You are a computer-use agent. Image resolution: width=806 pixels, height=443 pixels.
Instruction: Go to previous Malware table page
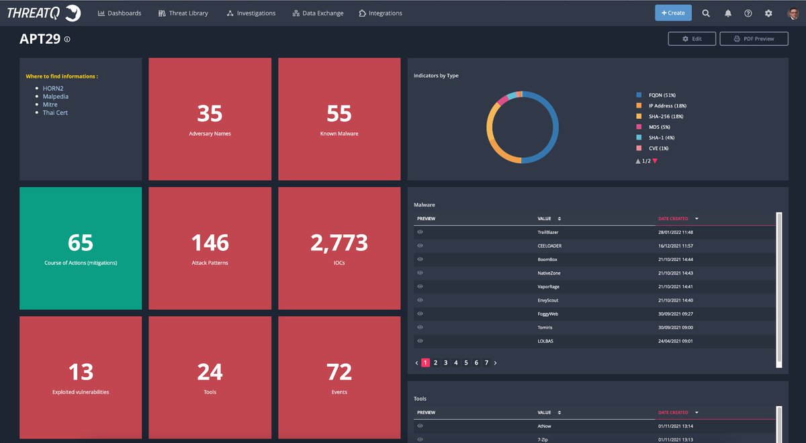click(x=416, y=362)
